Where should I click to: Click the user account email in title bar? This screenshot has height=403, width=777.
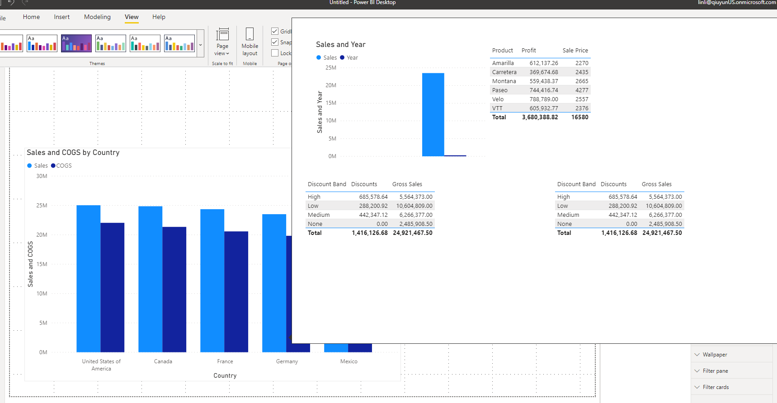737,2
